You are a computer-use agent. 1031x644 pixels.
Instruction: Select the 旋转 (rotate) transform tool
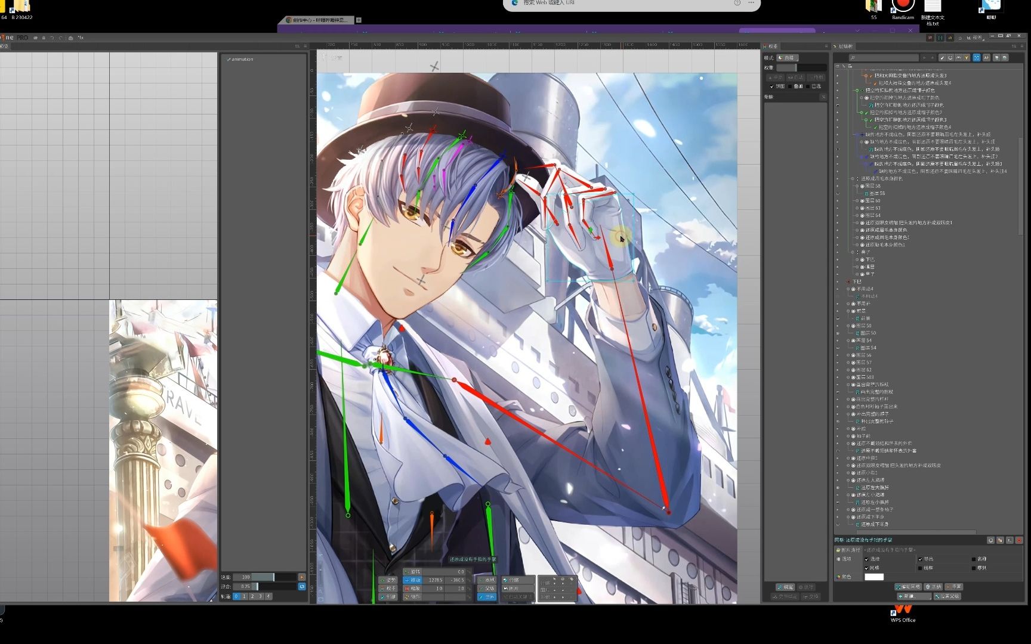point(412,572)
